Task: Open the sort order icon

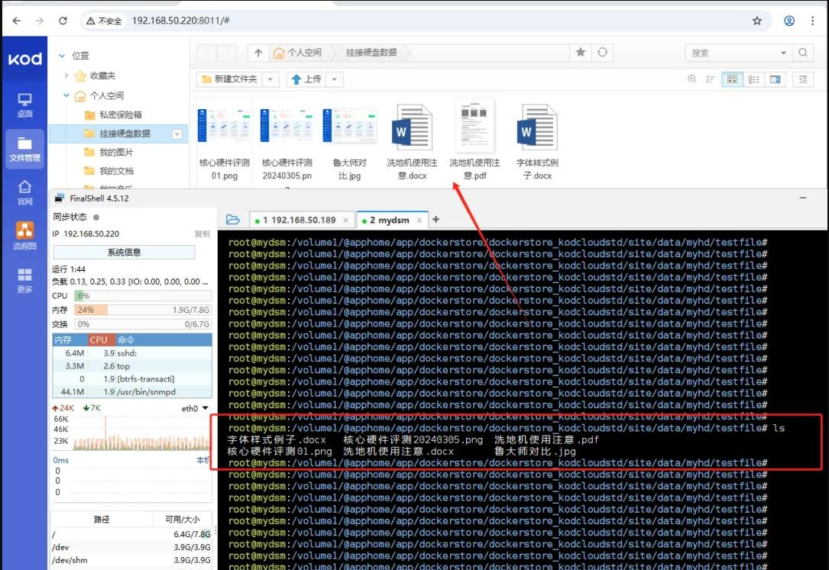Action: click(x=711, y=79)
